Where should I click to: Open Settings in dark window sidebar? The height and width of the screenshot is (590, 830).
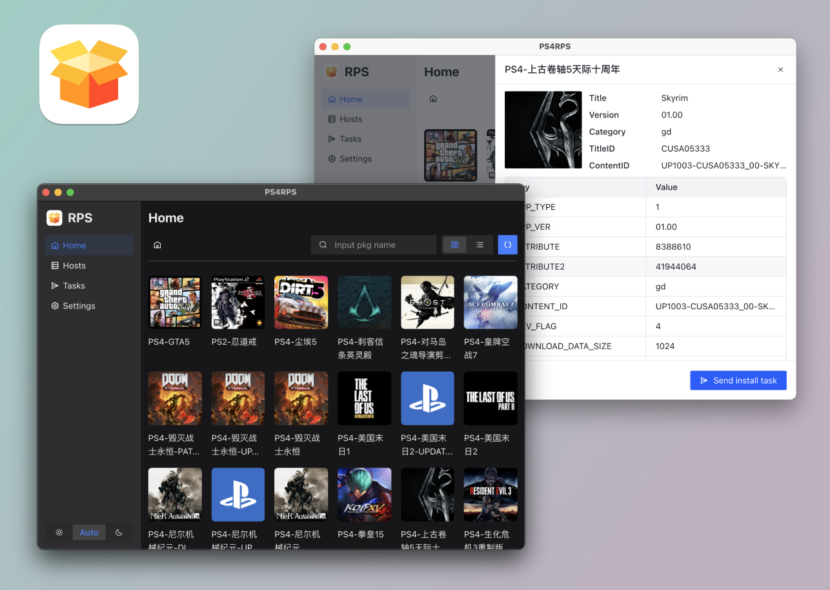click(89, 306)
